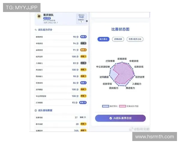Click the small dark square beside the score box
The width and height of the screenshot is (180, 144).
[x=87, y=21]
